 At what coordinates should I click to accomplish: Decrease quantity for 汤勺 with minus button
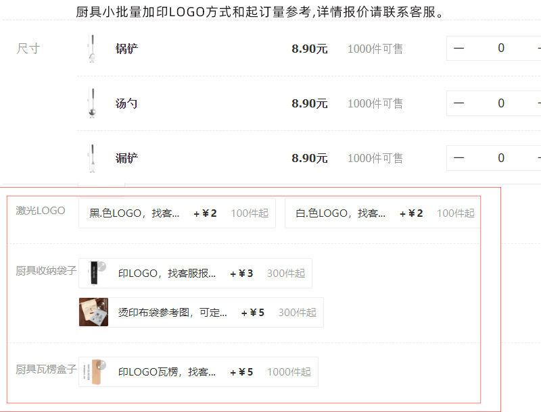pos(458,103)
